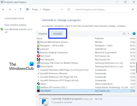Select the Notepad++ program icon

tap(38, 46)
